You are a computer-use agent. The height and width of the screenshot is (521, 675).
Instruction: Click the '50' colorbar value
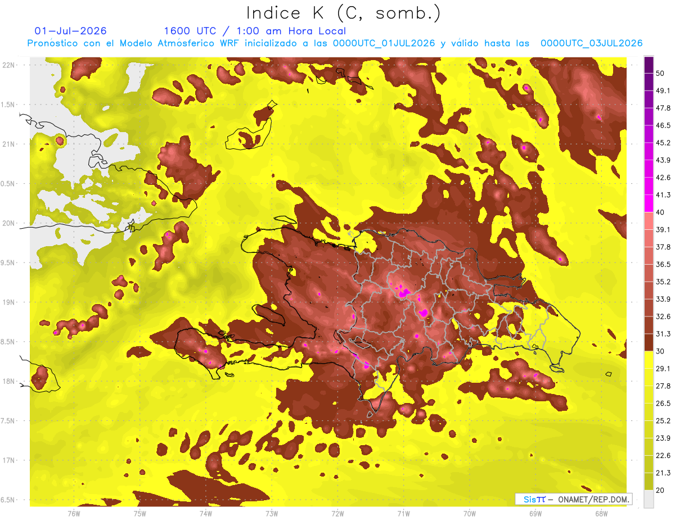(x=660, y=73)
